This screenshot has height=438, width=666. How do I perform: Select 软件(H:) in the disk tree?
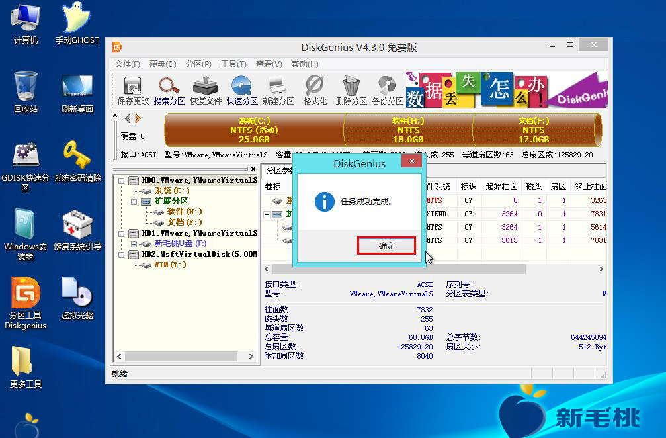pyautogui.click(x=185, y=212)
